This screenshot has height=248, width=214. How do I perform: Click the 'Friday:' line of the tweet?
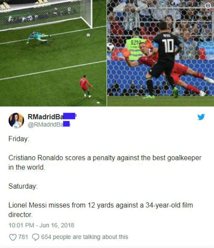pos(19,139)
